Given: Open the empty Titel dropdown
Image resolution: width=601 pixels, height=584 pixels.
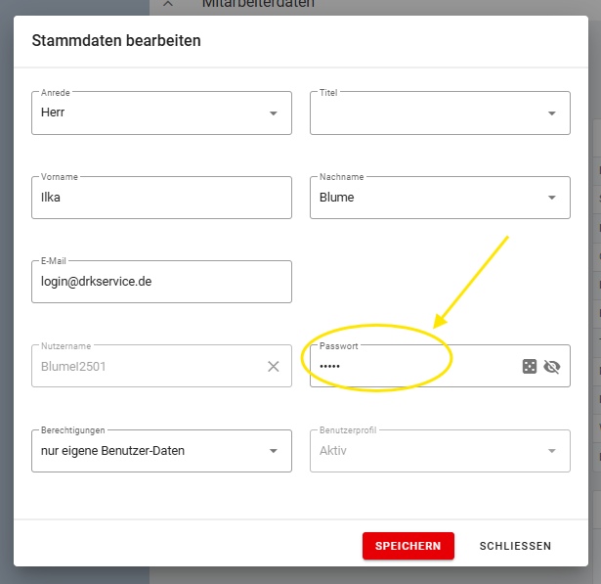Looking at the screenshot, I should click(425, 113).
